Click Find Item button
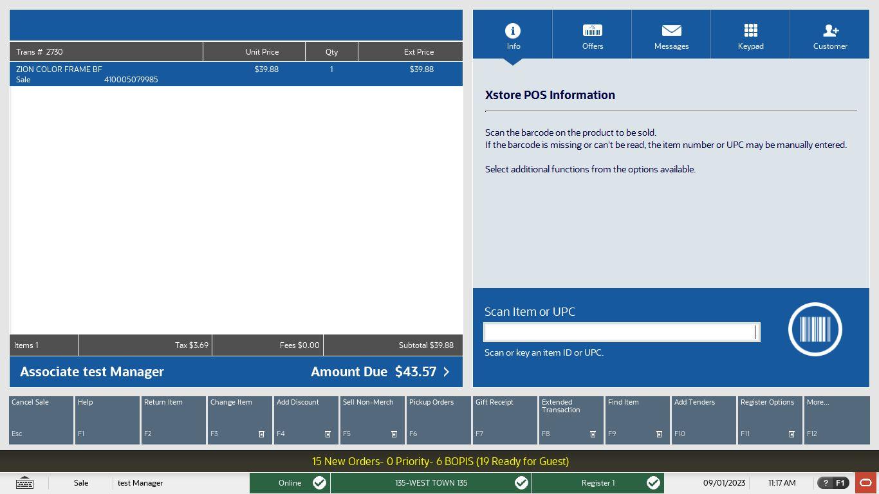 (x=638, y=420)
